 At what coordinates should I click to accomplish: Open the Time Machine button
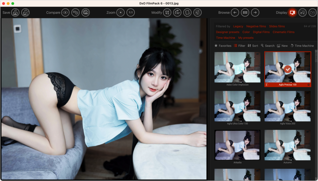pos(302,46)
